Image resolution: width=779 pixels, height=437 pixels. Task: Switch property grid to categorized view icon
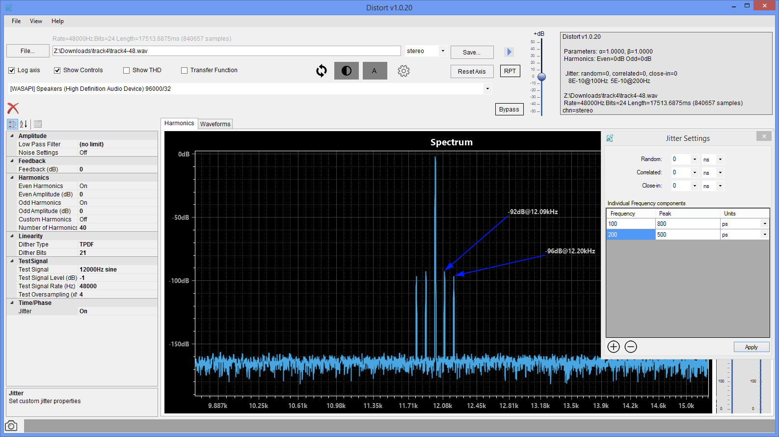[x=12, y=124]
